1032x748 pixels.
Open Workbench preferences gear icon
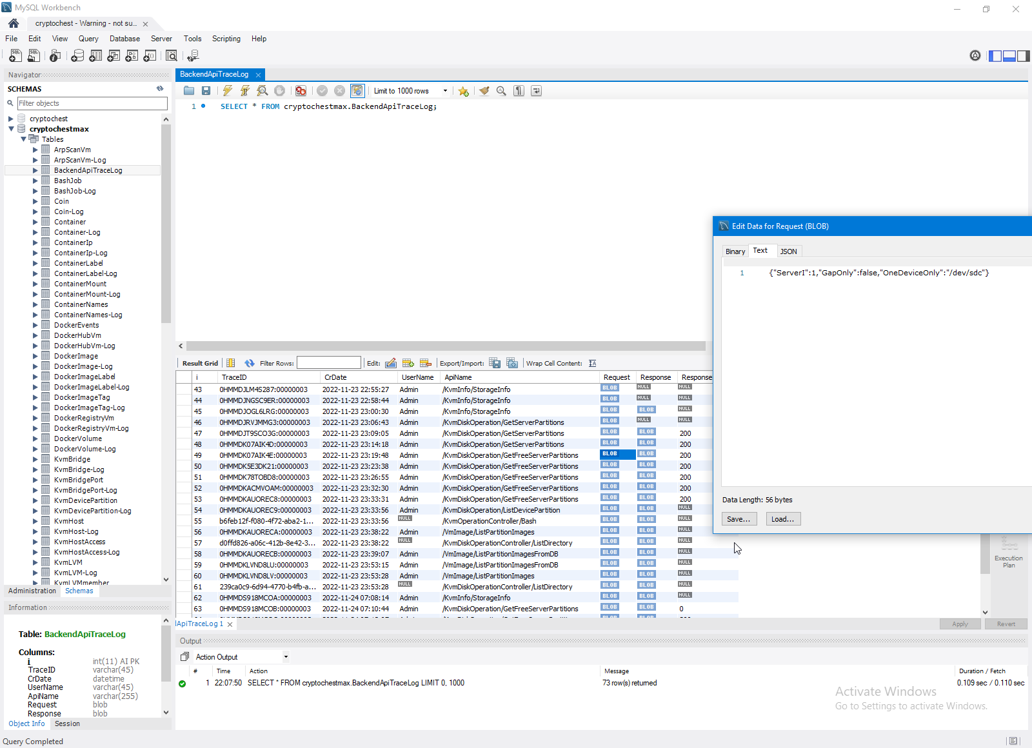975,56
